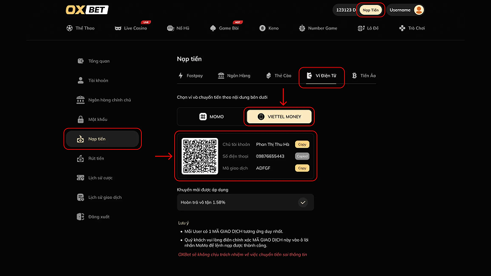
Task: Switch to the Thẻ Cào tab
Action: point(279,75)
